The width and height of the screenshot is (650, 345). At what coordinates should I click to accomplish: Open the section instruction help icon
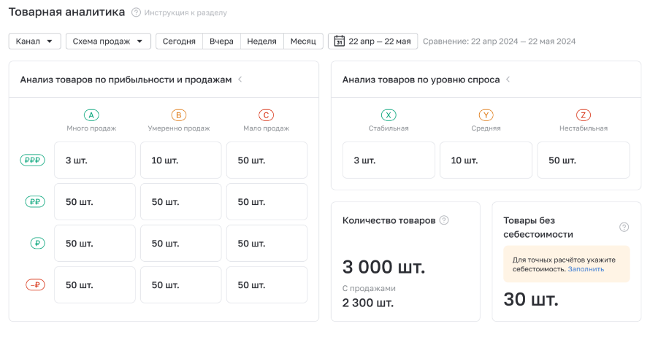136,12
